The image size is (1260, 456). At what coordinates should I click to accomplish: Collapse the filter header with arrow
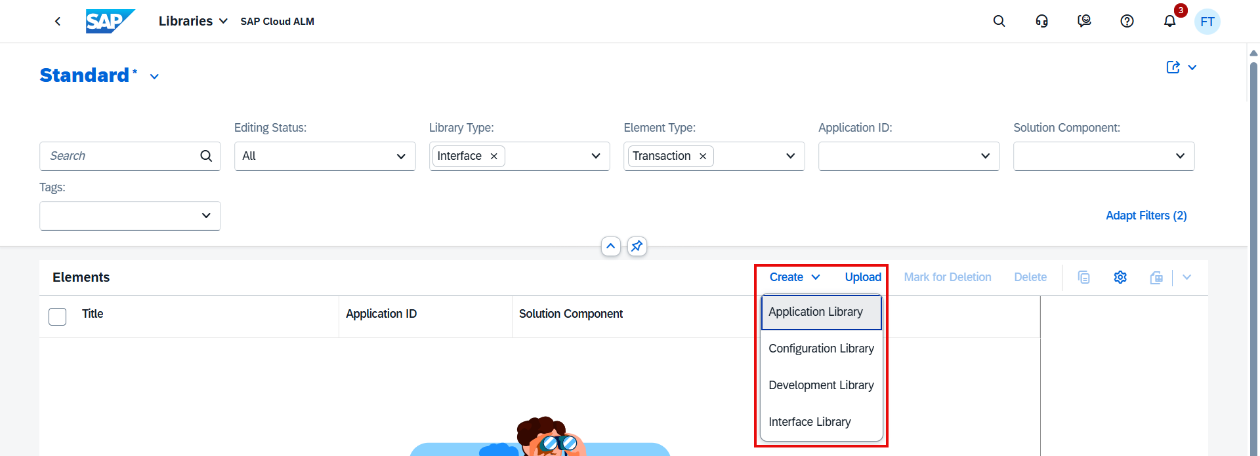coord(610,246)
